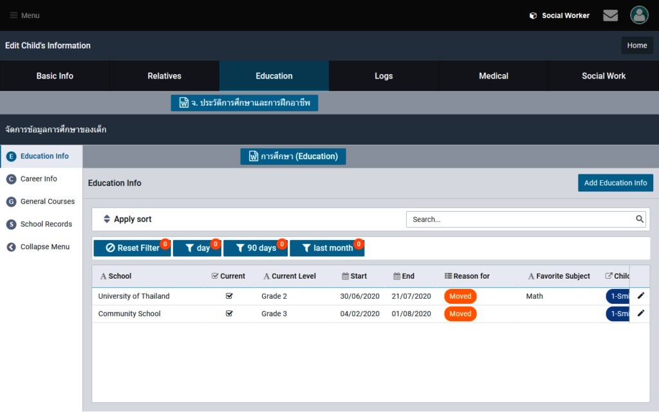Screen dimensions: 659x412
Task: Open the Thai education history Word document
Action: [245, 103]
